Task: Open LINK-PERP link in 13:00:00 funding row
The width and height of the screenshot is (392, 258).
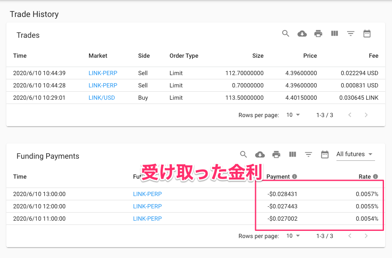Action: click(x=147, y=194)
